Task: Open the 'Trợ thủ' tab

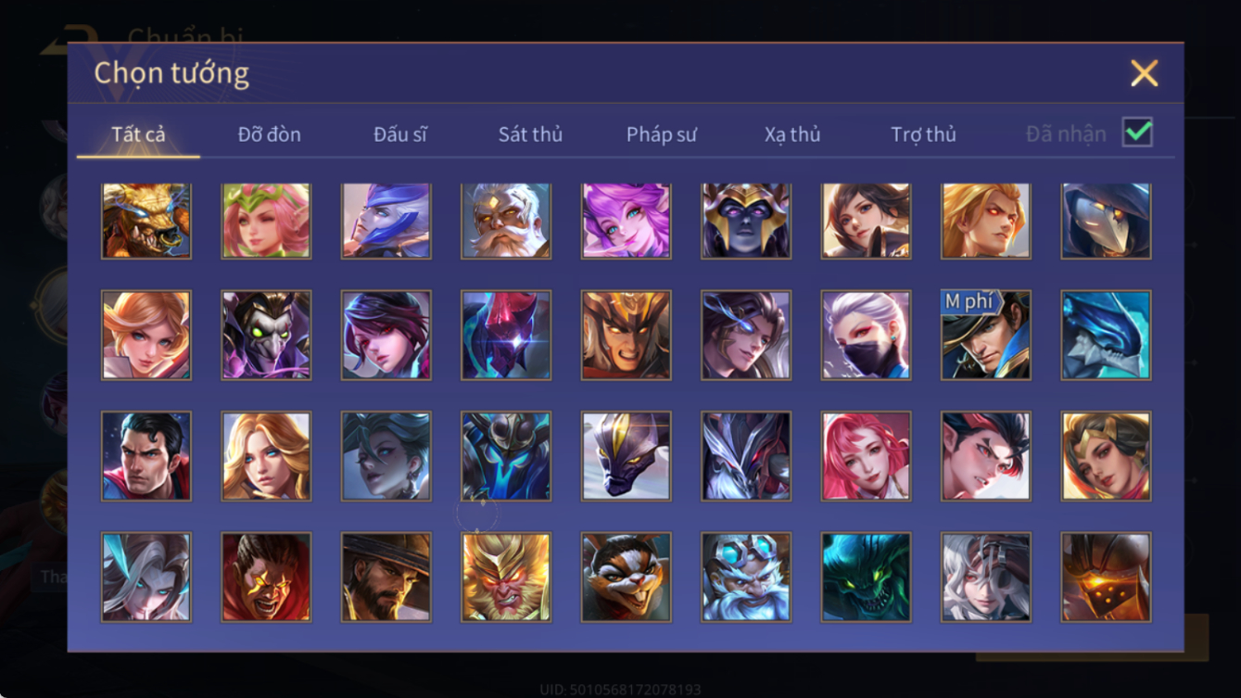Action: click(923, 134)
